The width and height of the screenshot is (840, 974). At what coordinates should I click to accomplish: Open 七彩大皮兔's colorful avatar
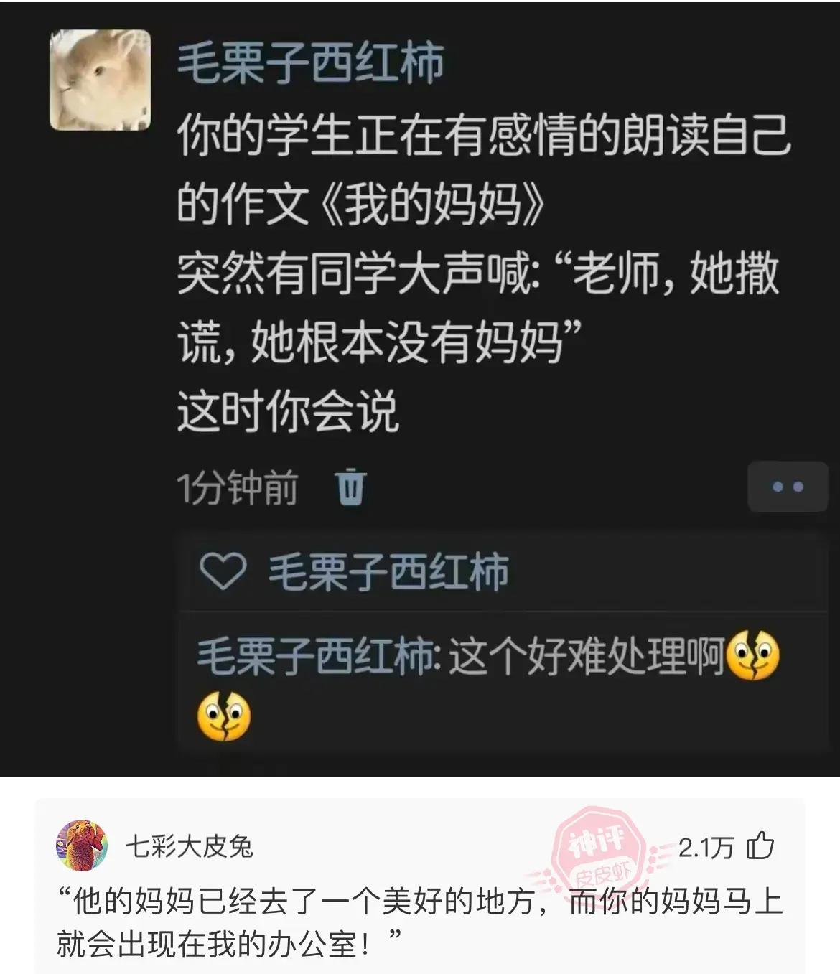[x=82, y=845]
